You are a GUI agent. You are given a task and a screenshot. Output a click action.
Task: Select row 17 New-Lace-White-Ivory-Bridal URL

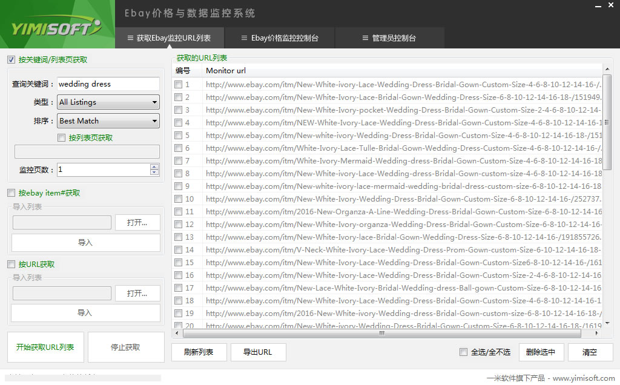point(403,288)
